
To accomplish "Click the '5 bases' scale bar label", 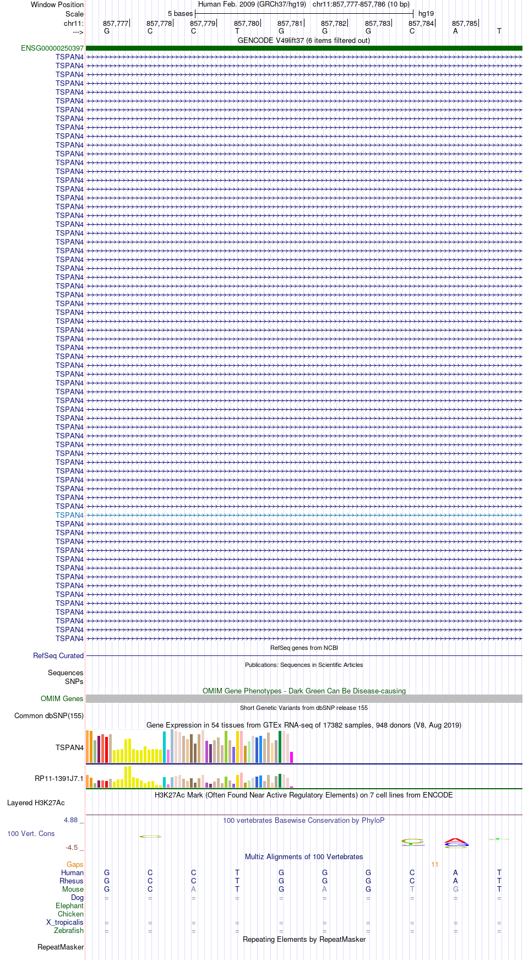I will (181, 14).
